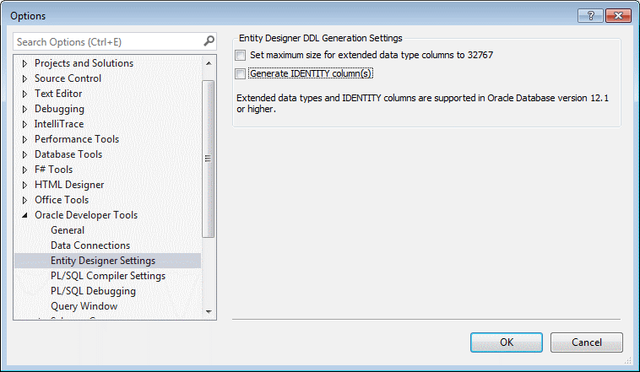Viewport: 640px width, 372px height.
Task: Expand the Database Tools node
Action: point(24,154)
